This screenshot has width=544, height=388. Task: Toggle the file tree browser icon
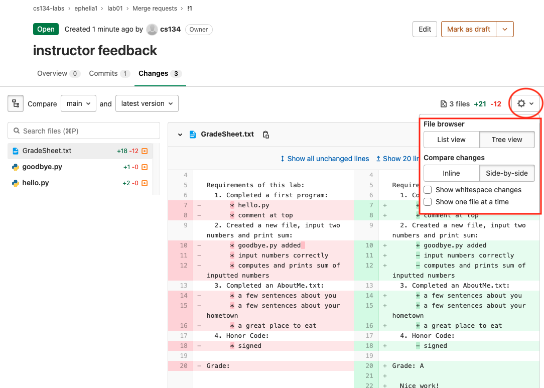pyautogui.click(x=16, y=103)
